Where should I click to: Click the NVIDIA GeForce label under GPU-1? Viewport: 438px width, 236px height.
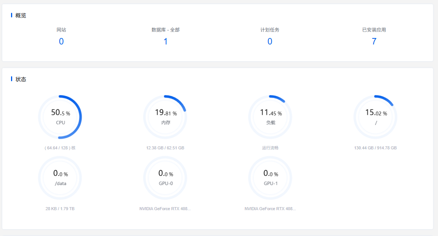[x=270, y=209]
